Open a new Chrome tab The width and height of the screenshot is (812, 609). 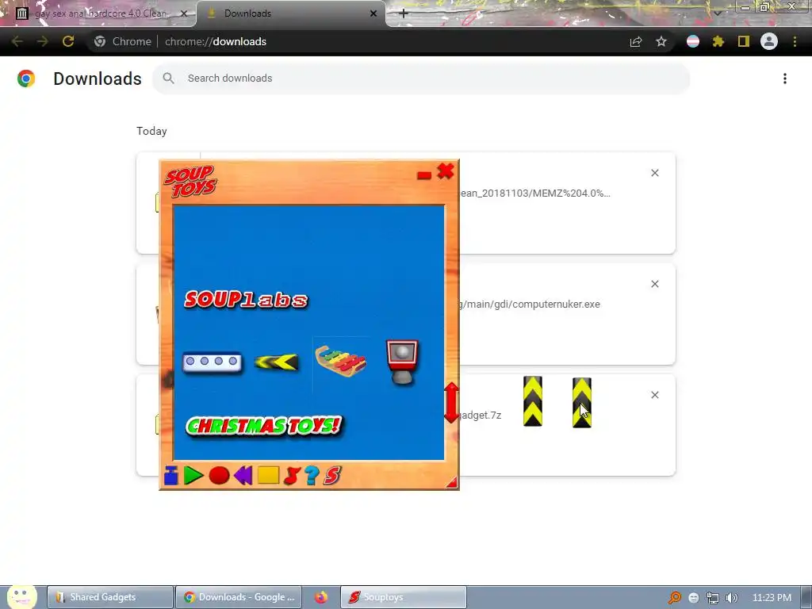point(404,13)
